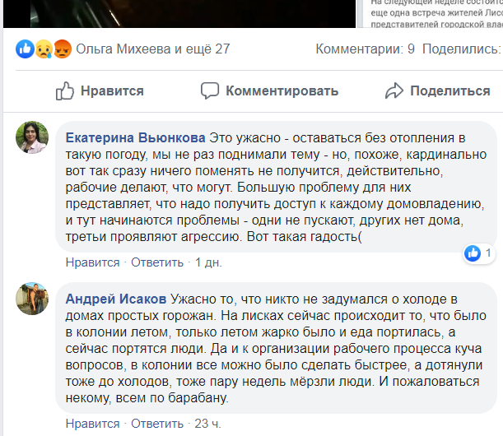Screen dimensions: 503x436
Task: Show reactions list Ольга Михеева и ещё 27
Action: 153,49
